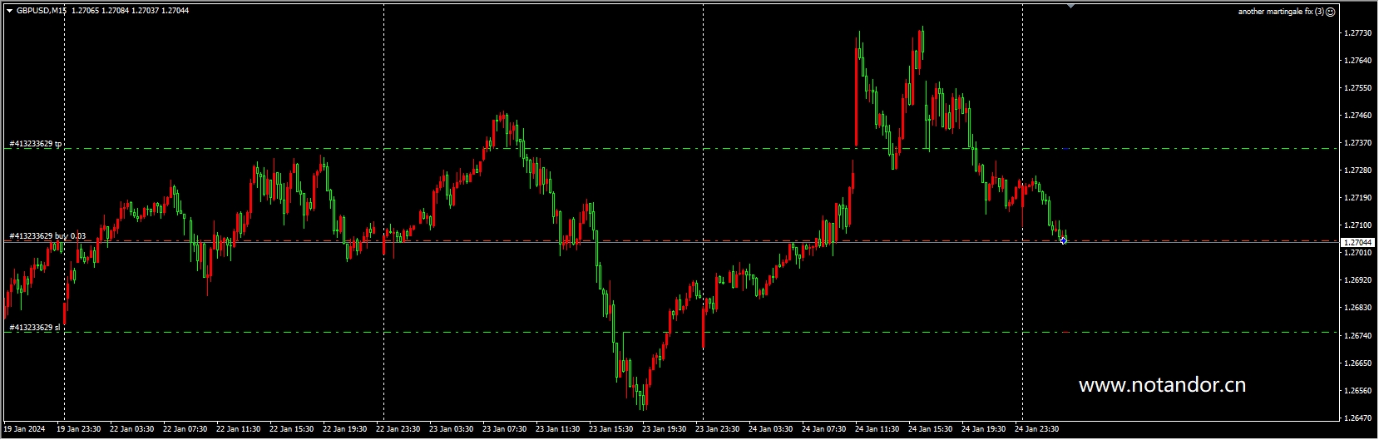Click the 22 Jan 19:30 time axis label
This screenshot has height=440, width=1379.
coord(345,430)
